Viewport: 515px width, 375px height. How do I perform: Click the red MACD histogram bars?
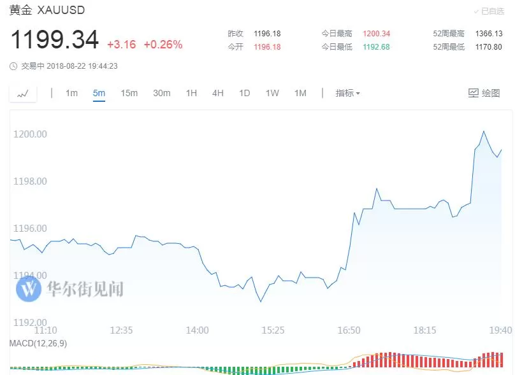pos(428,360)
